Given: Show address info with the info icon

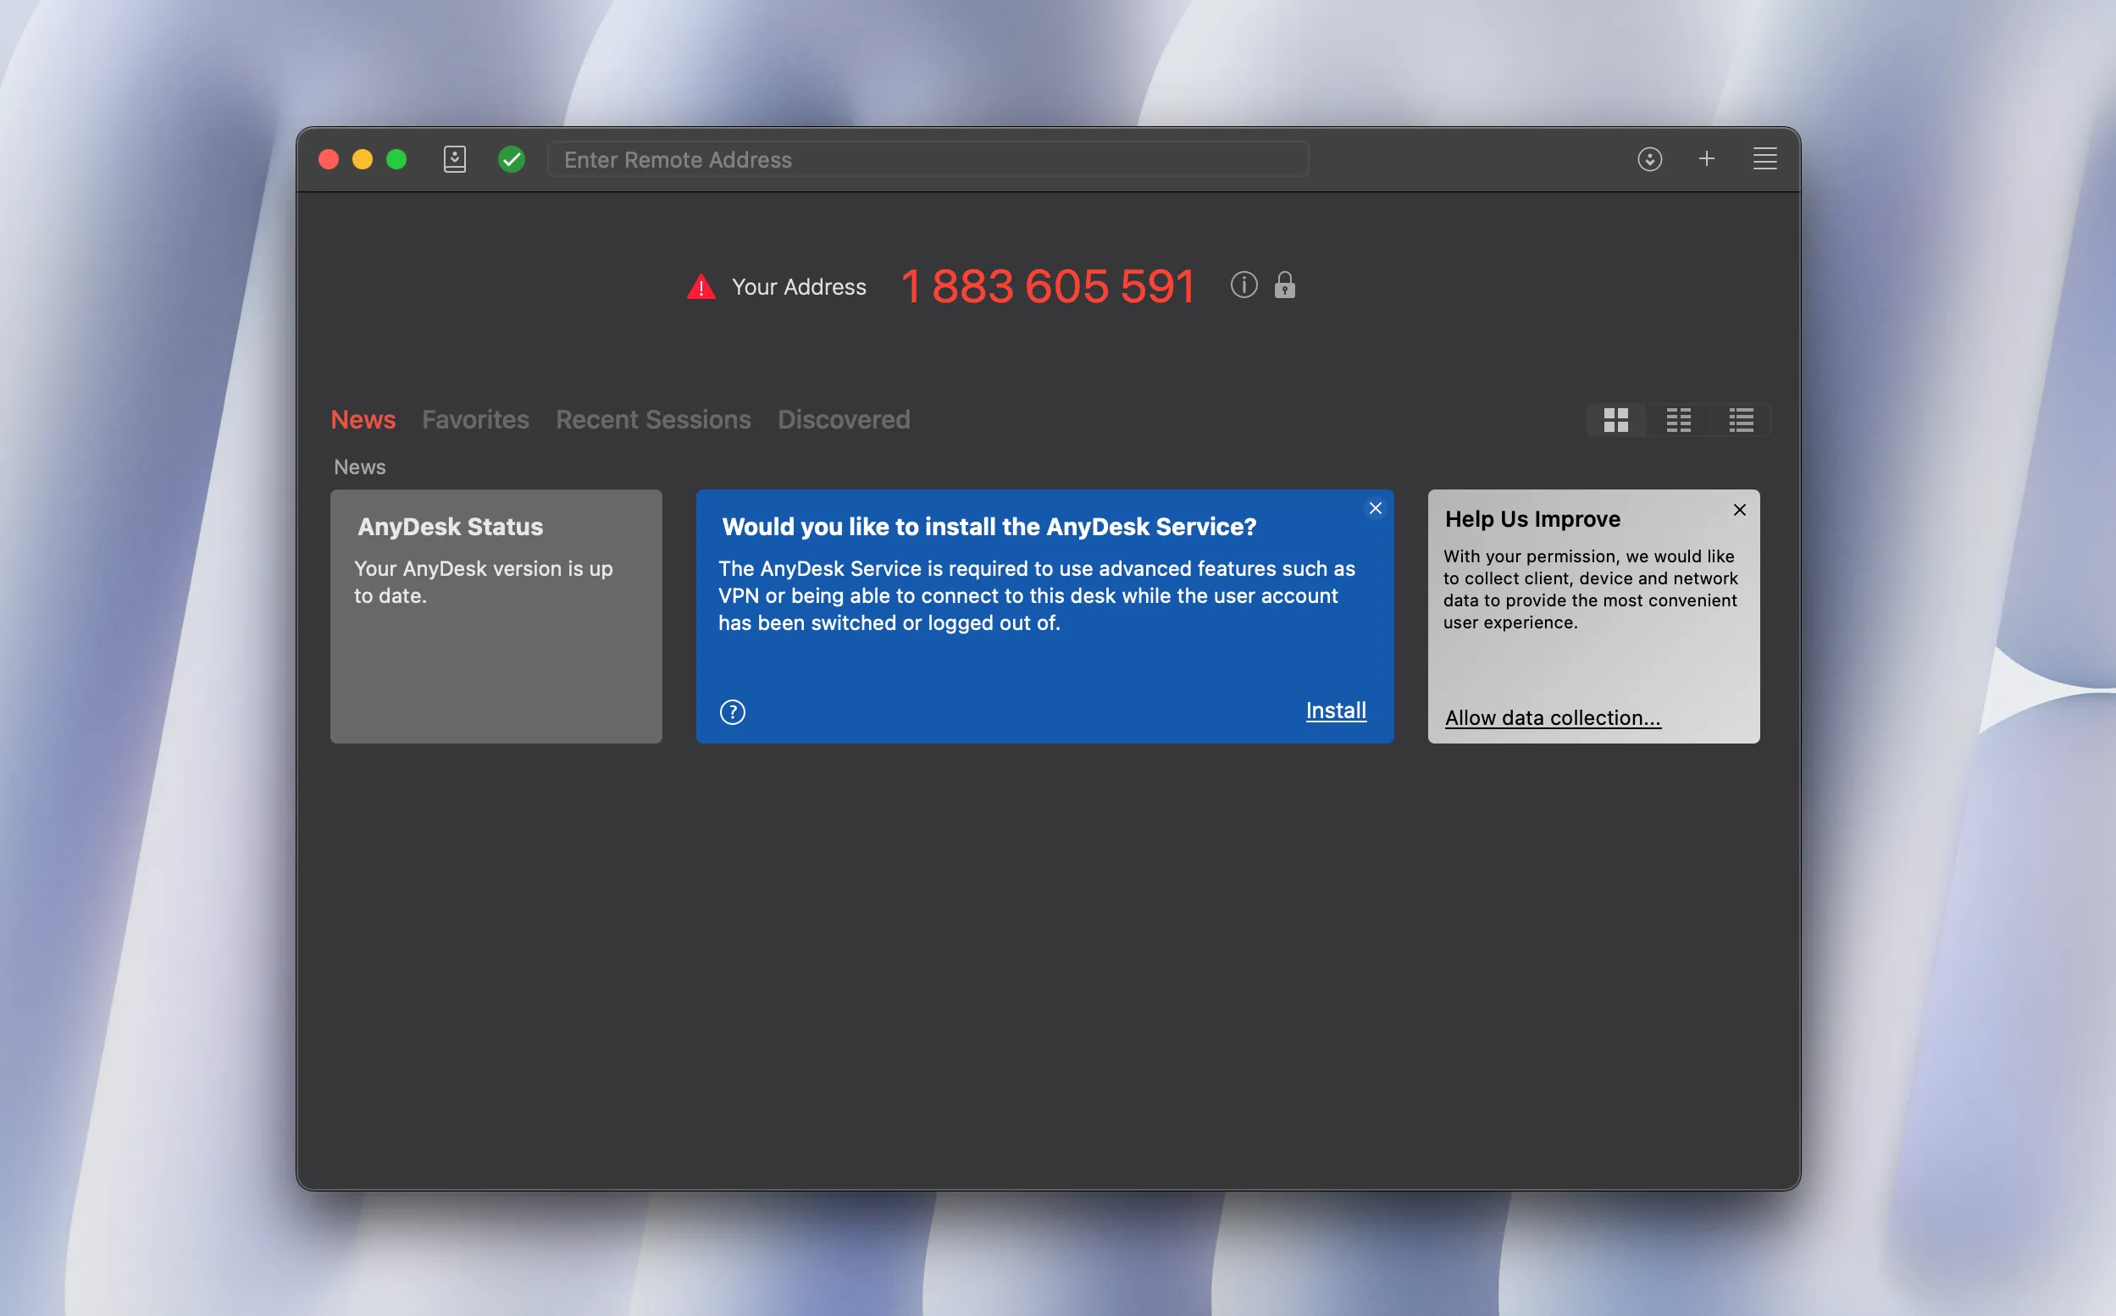Looking at the screenshot, I should click(1244, 285).
